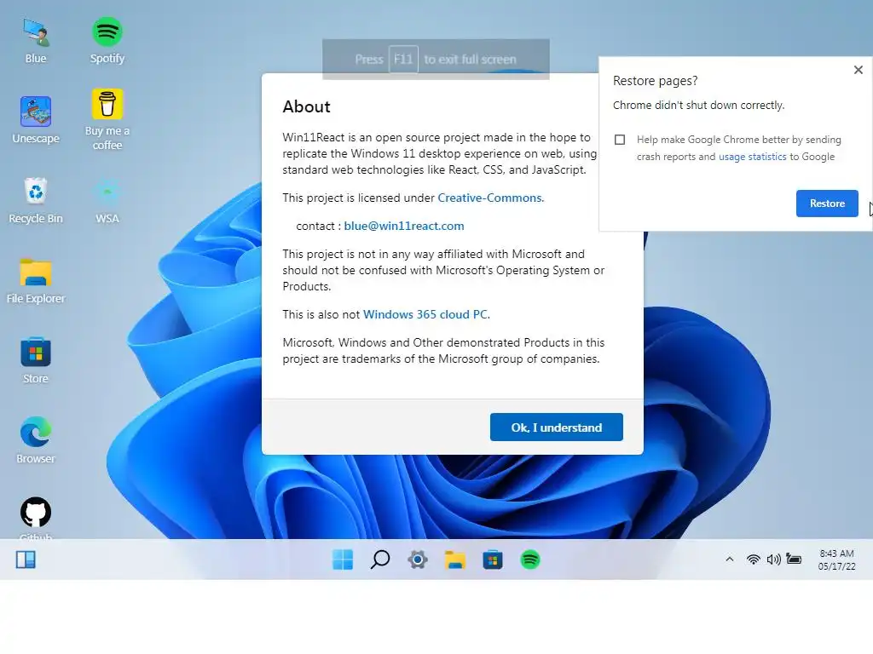Image resolution: width=873 pixels, height=654 pixels.
Task: Click the Restore pages? title text
Action: (656, 81)
